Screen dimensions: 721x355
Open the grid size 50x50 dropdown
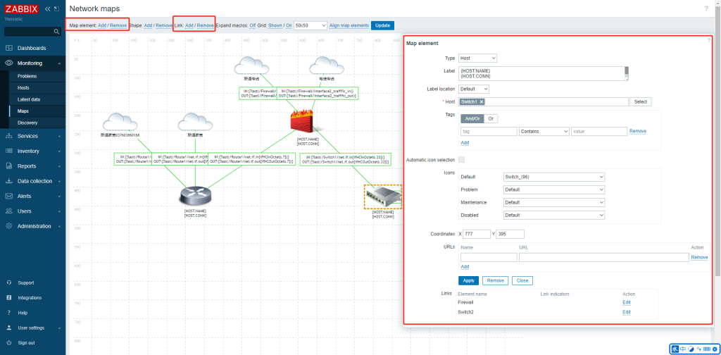pos(311,25)
